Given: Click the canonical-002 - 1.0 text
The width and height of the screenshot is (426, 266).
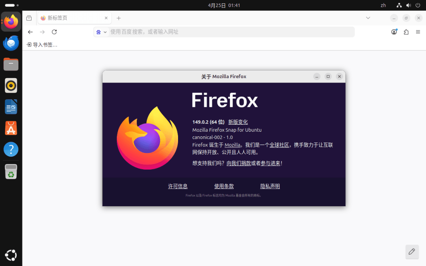Looking at the screenshot, I should (213, 137).
